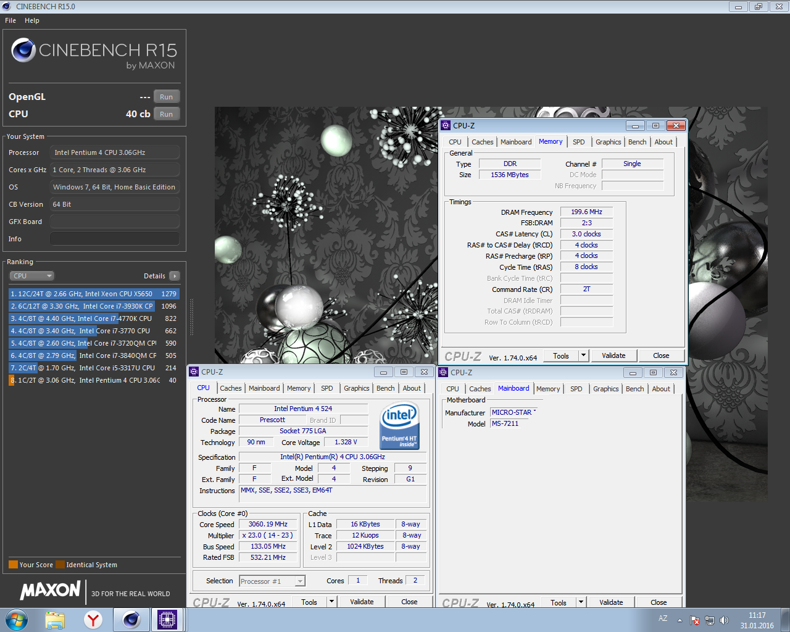Click Close button in Memory window

pyautogui.click(x=661, y=355)
